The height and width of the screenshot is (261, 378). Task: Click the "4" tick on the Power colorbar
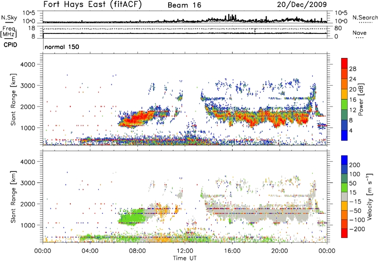pos(351,130)
